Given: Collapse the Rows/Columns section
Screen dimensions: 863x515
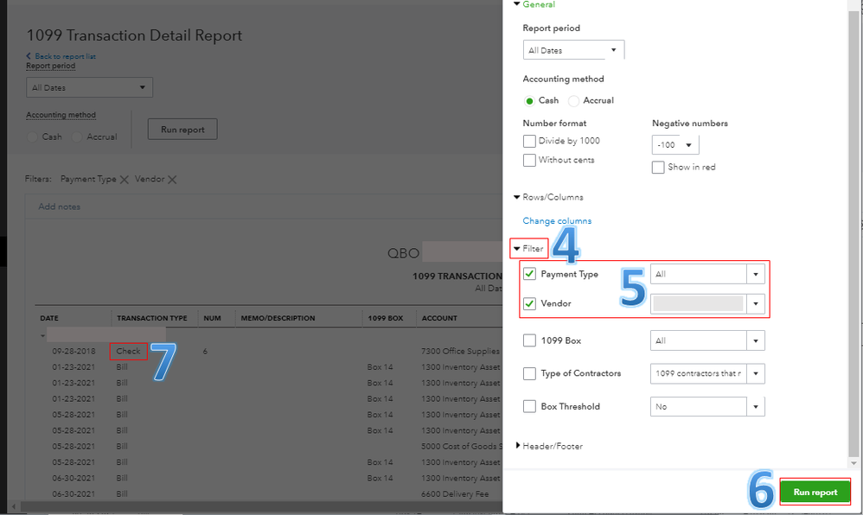Looking at the screenshot, I should coord(517,197).
